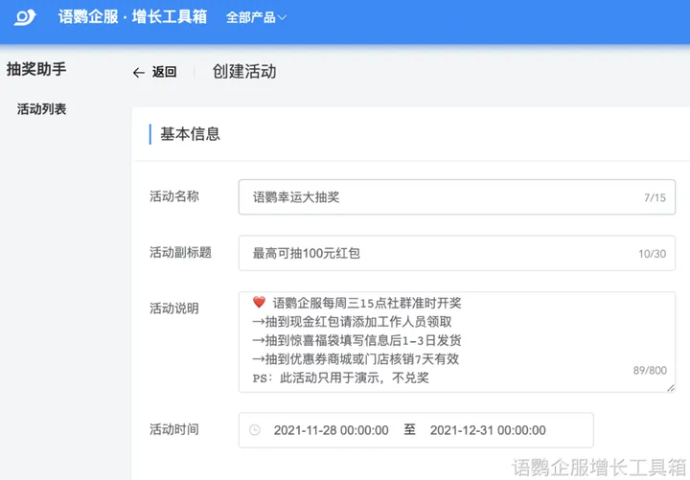Screen dimensions: 690x480
Task: Click the 7/15 character counter
Action: (x=655, y=198)
